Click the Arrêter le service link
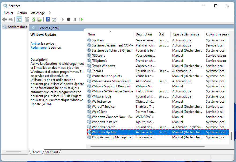Screen dimensions: 236x162 click(x=35, y=43)
